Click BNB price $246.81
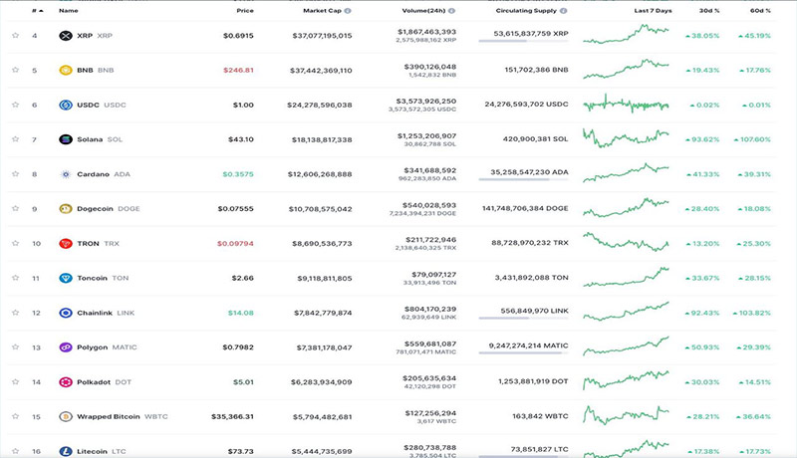This screenshot has height=458, width=797. coord(238,70)
